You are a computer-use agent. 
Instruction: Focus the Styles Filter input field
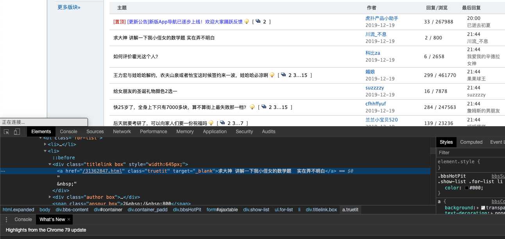(471, 153)
